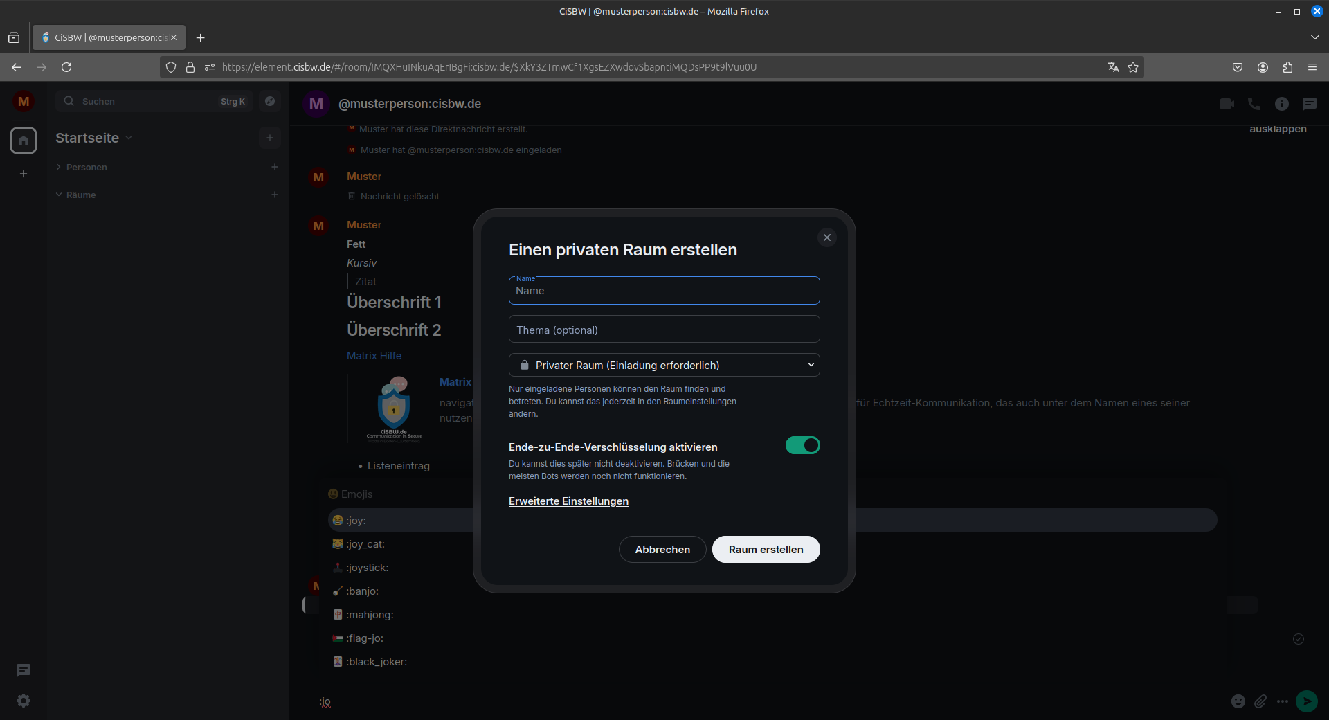Collapse the Räume section
Screen dimensions: 1329x720
click(x=80, y=195)
